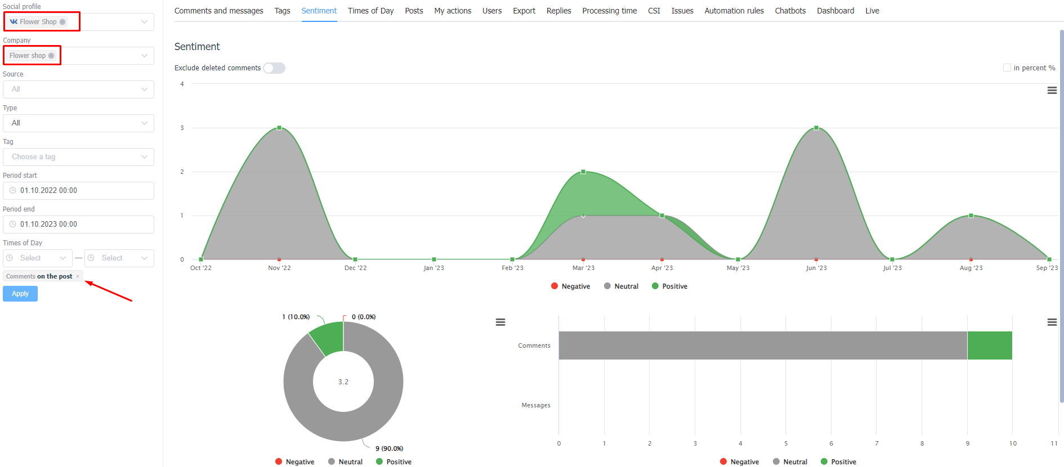Click the Mar '23 positive data point
Viewport: 1064px width, 467px height.
[x=583, y=172]
